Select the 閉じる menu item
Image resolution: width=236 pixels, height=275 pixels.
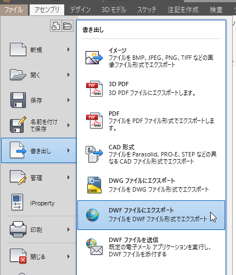[39, 256]
